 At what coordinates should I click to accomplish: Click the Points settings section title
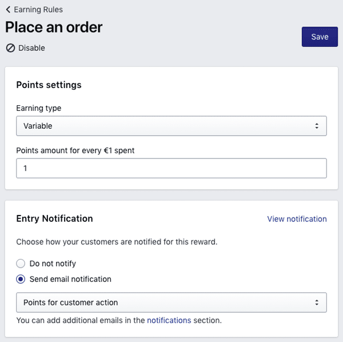[x=49, y=85]
